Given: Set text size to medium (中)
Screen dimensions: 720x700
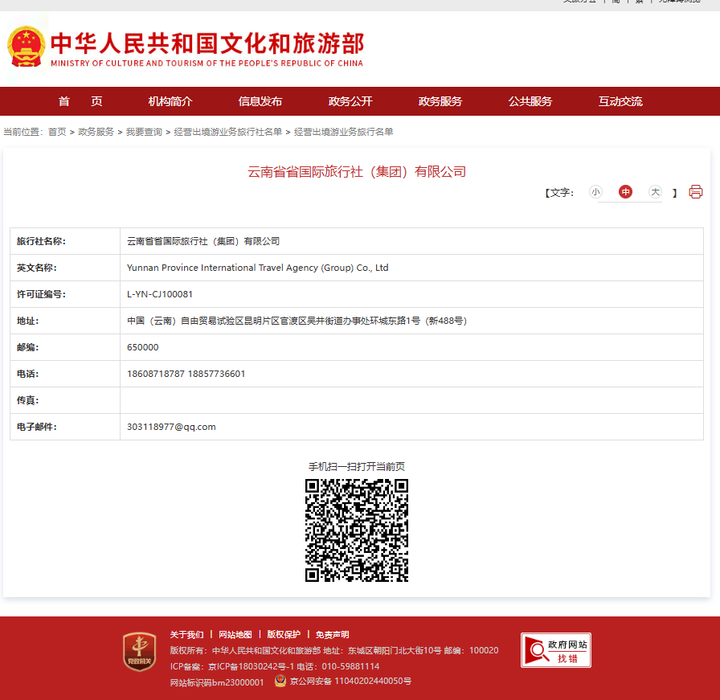Looking at the screenshot, I should (625, 191).
